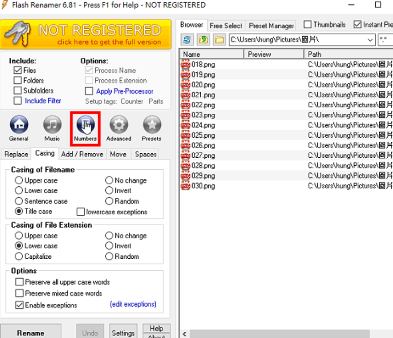Choose Capitalize for file extension casing
The image size is (393, 338).
(19, 256)
